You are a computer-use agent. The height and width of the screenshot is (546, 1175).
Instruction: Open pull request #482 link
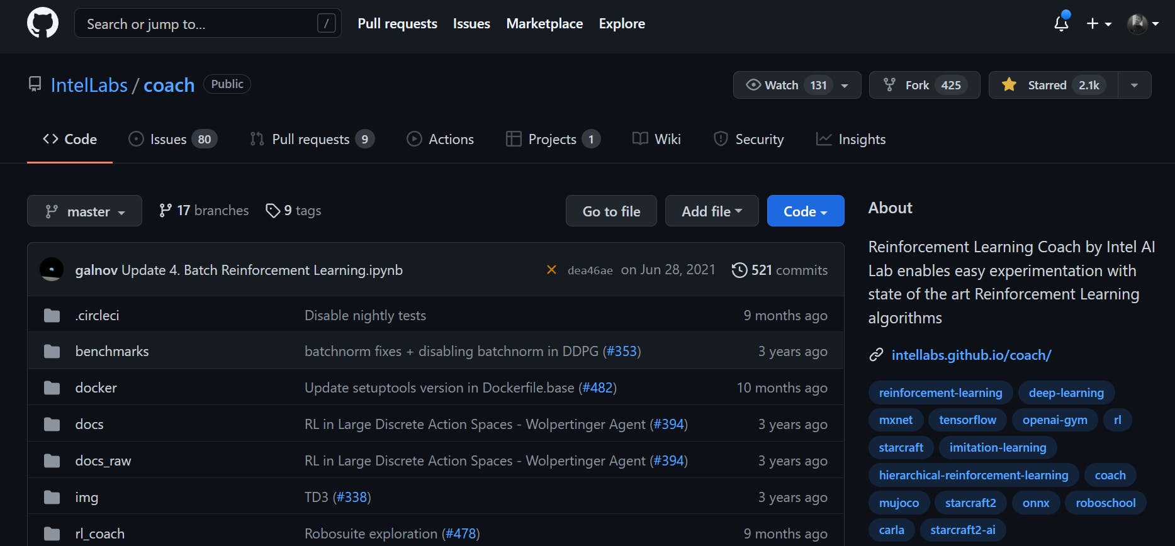click(x=597, y=388)
